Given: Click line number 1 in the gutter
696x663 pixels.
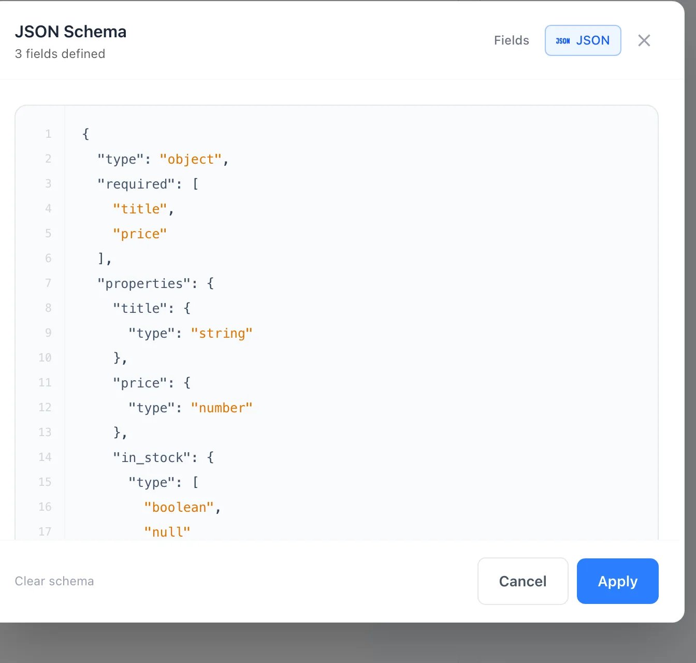Looking at the screenshot, I should (48, 134).
